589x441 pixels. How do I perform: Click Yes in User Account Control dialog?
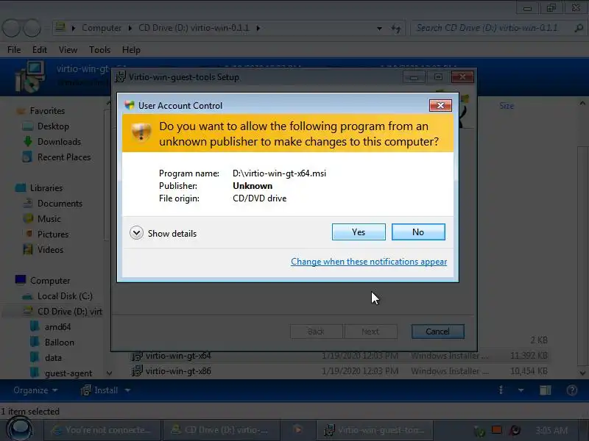click(x=359, y=232)
